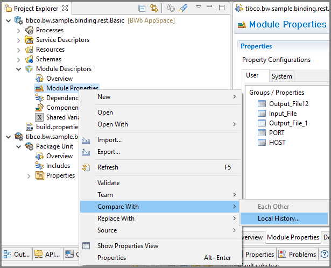Expand the Service Descriptors node
Screen dimensions: 331x268
pyautogui.click(x=19, y=40)
